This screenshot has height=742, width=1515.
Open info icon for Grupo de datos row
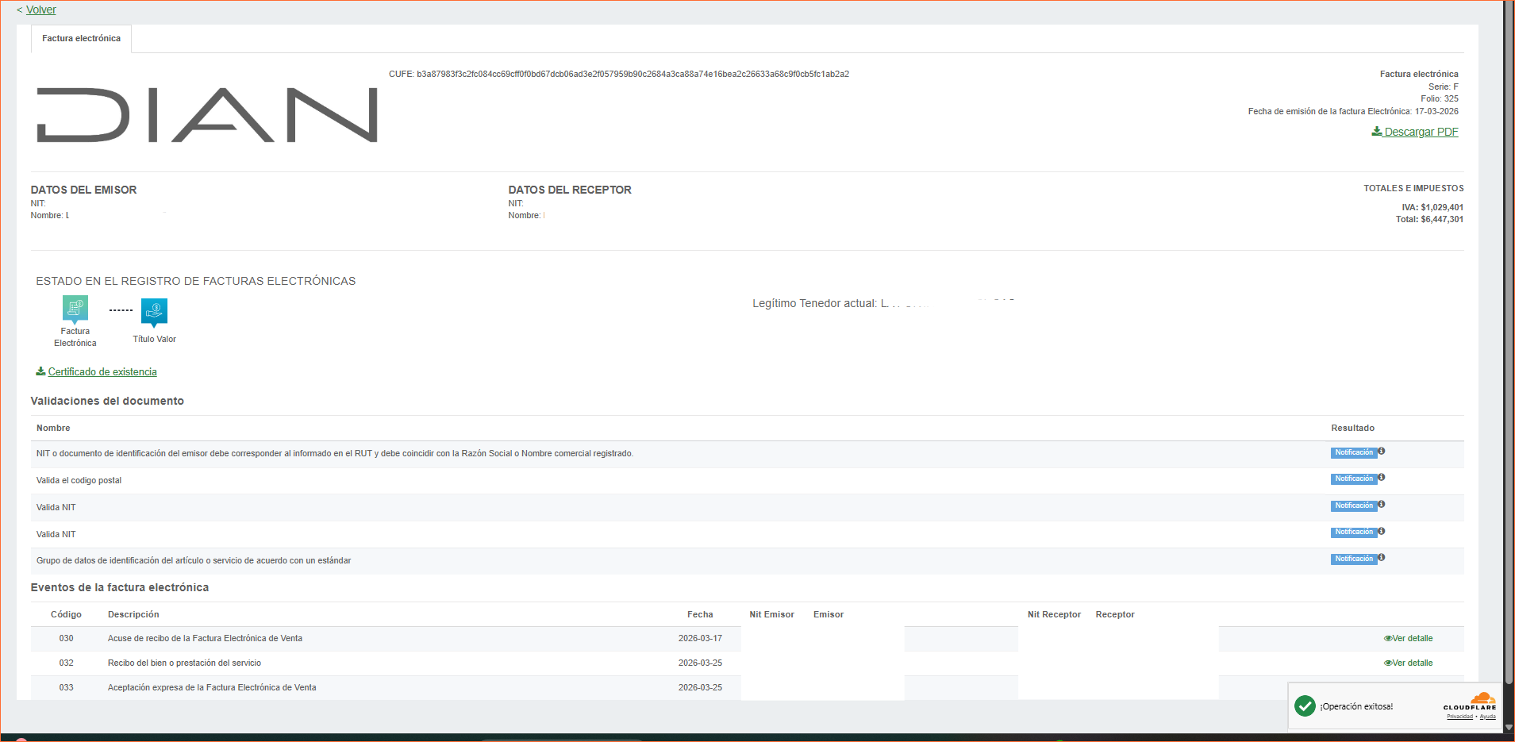(1382, 558)
